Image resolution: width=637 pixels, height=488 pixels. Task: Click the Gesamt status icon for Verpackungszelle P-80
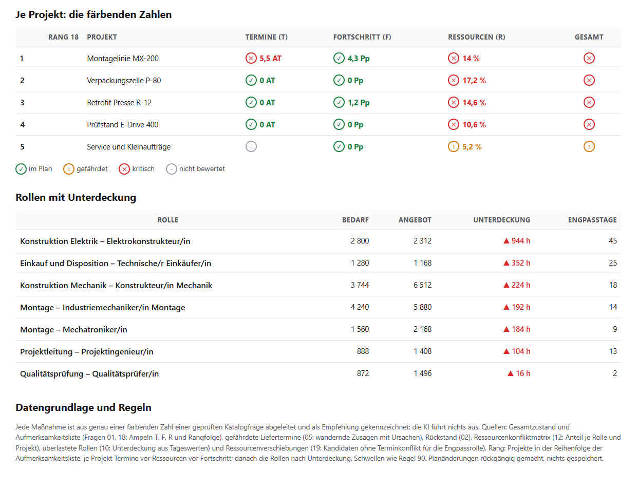[589, 80]
